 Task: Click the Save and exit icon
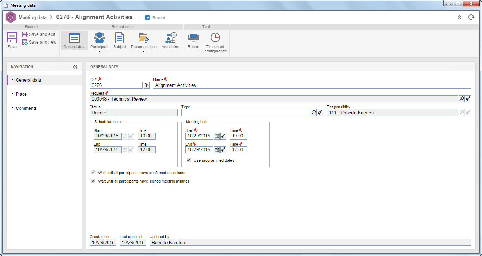pos(25,34)
